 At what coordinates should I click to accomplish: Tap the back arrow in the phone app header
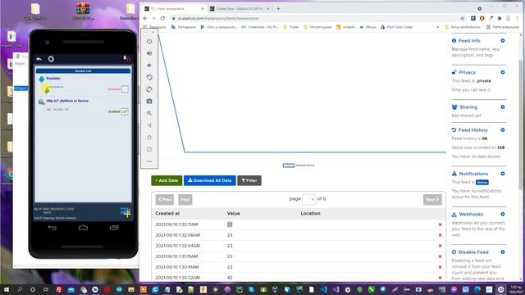pos(39,59)
